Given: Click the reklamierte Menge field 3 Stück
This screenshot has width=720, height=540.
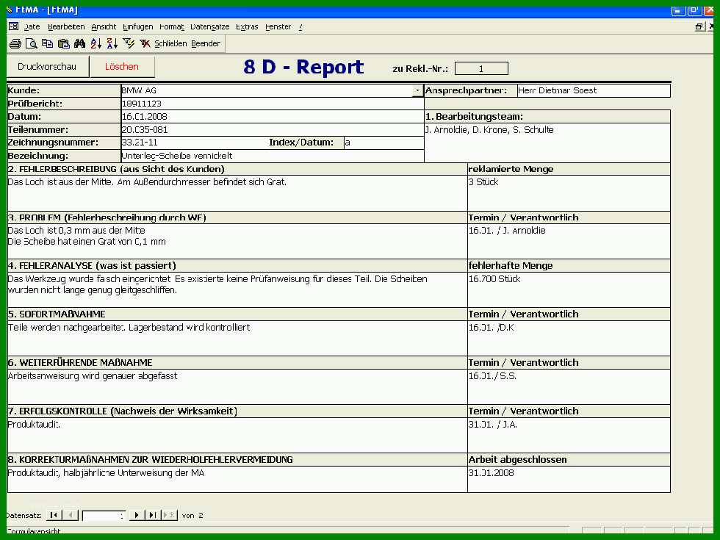Looking at the screenshot, I should click(569, 192).
